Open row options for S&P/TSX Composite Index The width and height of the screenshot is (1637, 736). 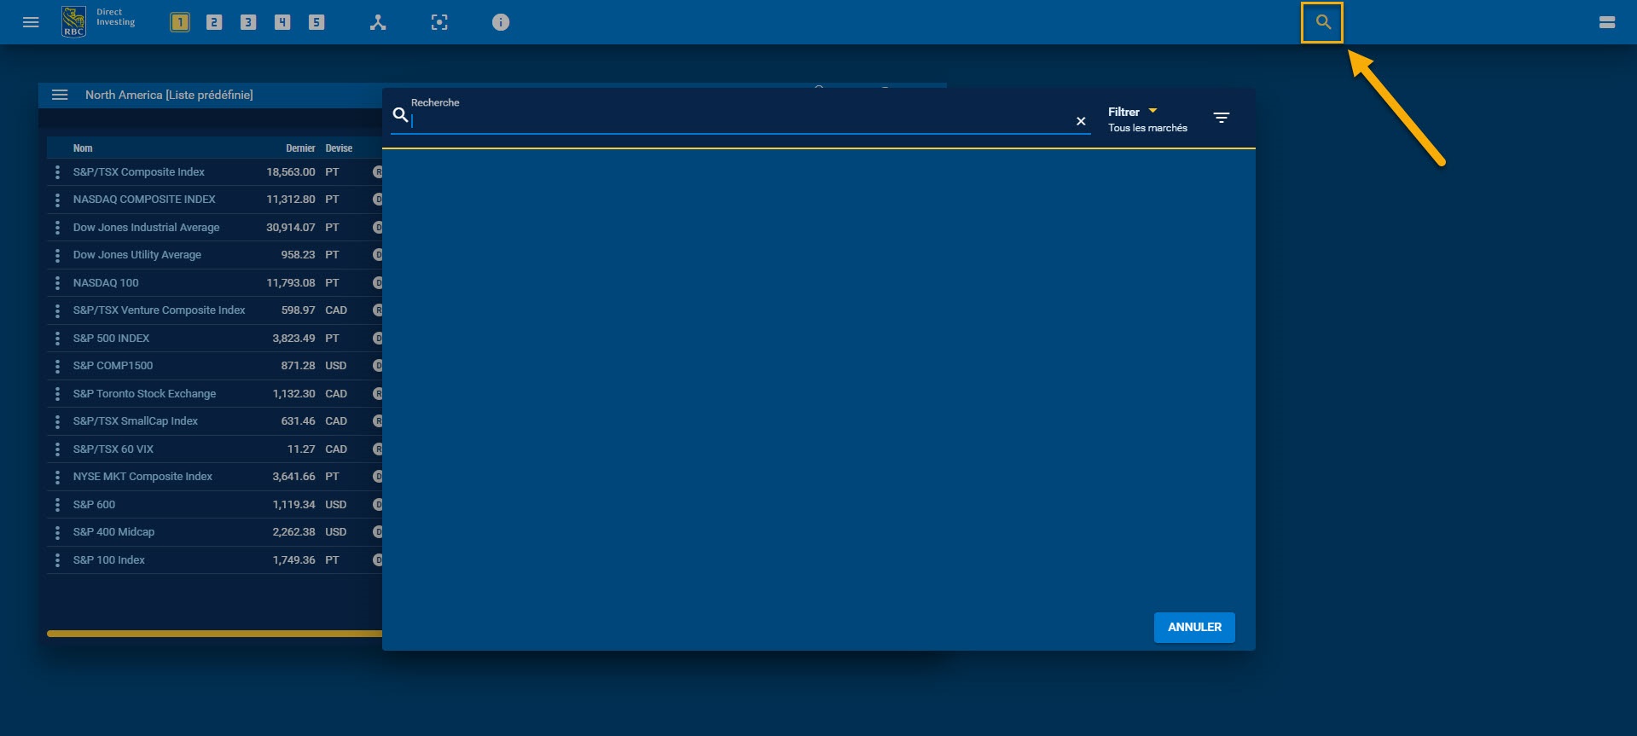tap(57, 172)
